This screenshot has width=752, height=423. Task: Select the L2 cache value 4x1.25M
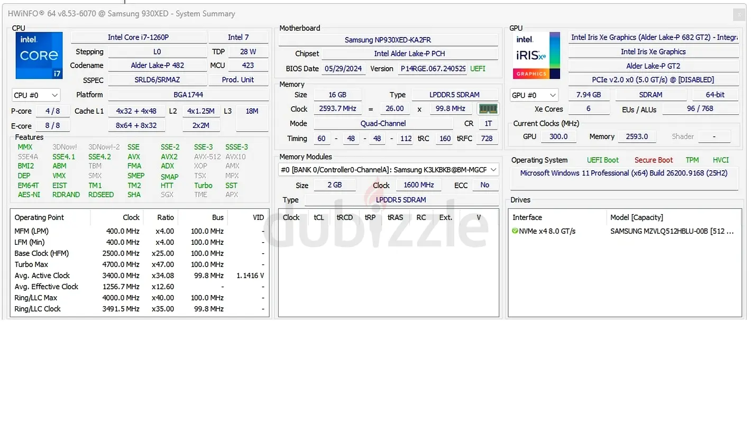pyautogui.click(x=201, y=111)
